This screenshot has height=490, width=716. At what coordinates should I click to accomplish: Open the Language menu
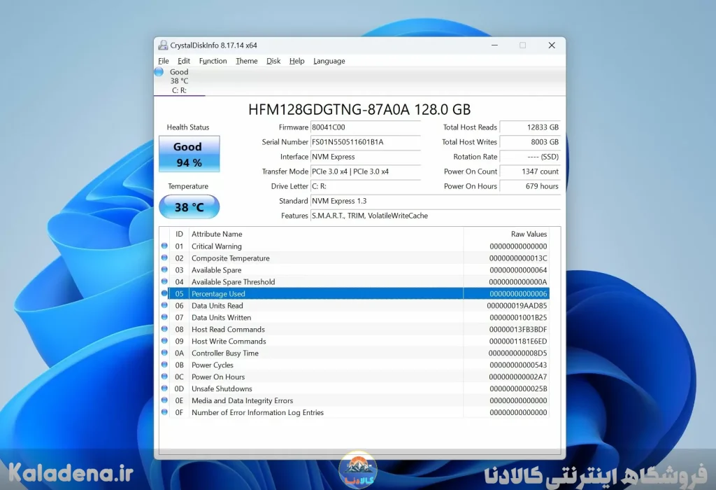[x=329, y=61]
